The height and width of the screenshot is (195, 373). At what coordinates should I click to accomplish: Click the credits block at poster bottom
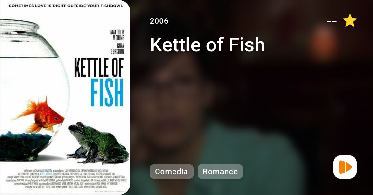pyautogui.click(x=66, y=179)
